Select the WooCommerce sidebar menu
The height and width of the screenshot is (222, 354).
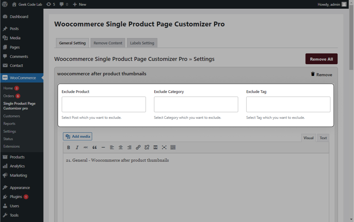(x=22, y=78)
